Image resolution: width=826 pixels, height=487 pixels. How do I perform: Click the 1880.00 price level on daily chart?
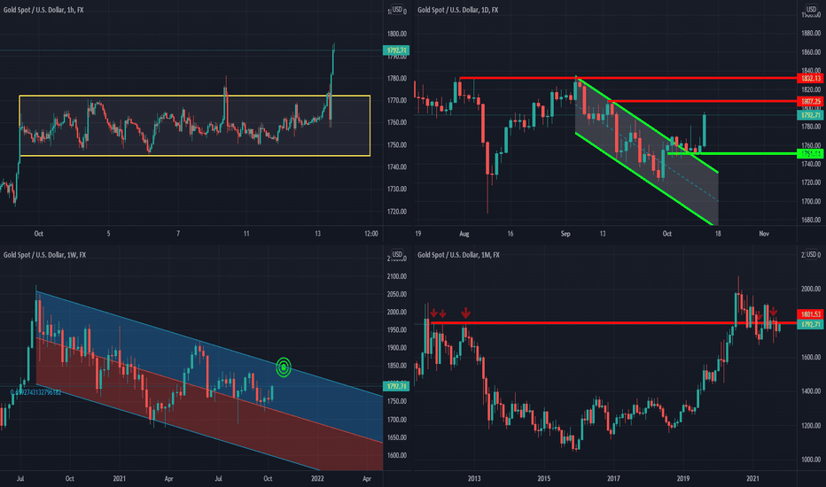click(811, 33)
